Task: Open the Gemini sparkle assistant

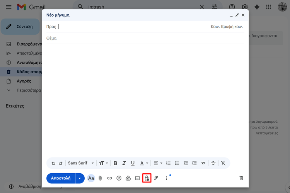Action: [x=257, y=7]
